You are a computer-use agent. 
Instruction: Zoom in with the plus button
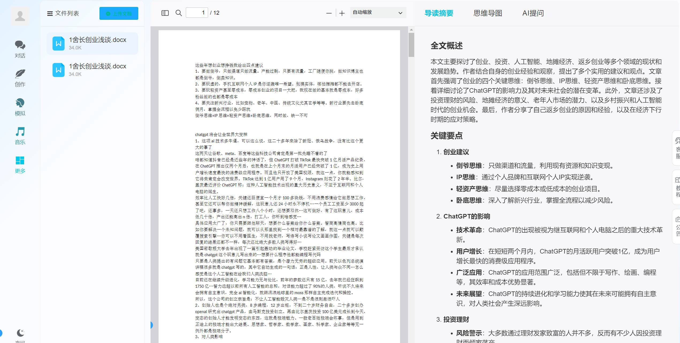(342, 13)
